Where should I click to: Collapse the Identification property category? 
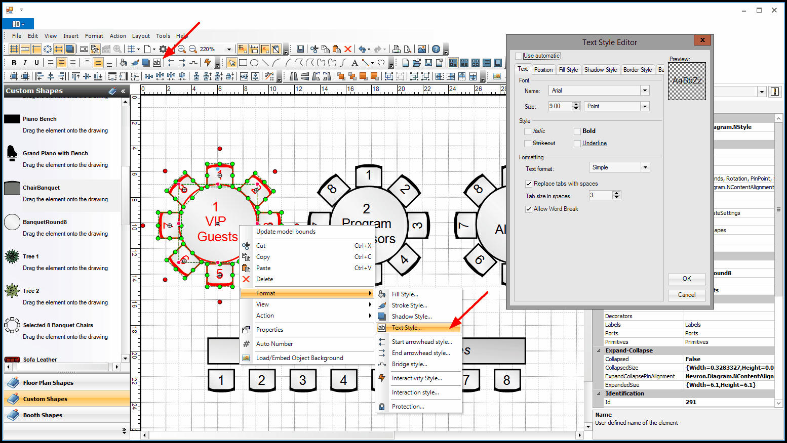pos(599,393)
